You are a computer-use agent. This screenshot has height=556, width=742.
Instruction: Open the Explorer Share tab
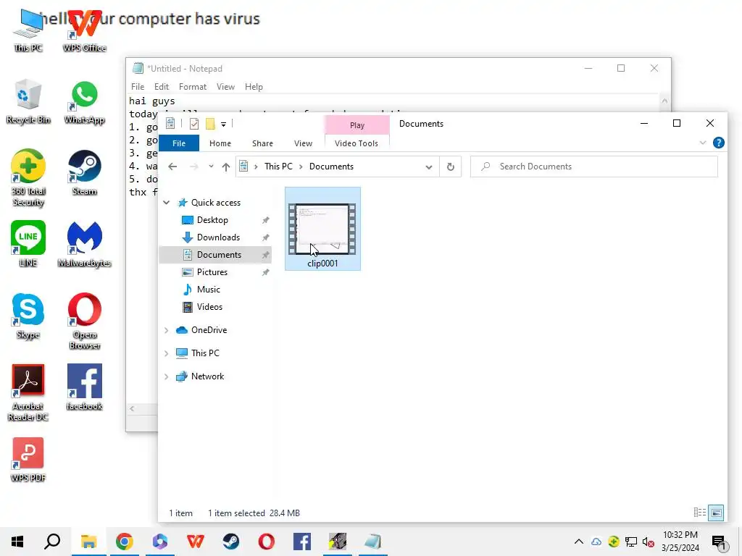[262, 143]
